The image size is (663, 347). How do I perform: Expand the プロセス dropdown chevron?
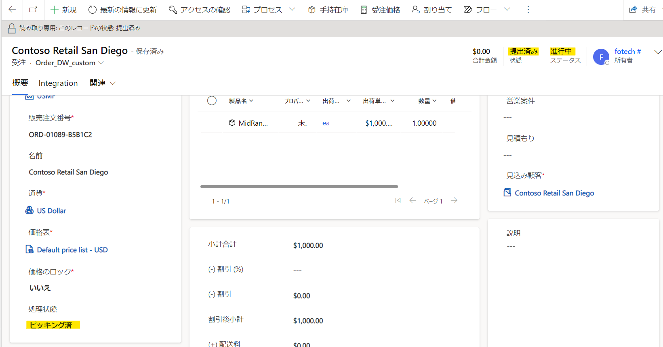pos(292,10)
